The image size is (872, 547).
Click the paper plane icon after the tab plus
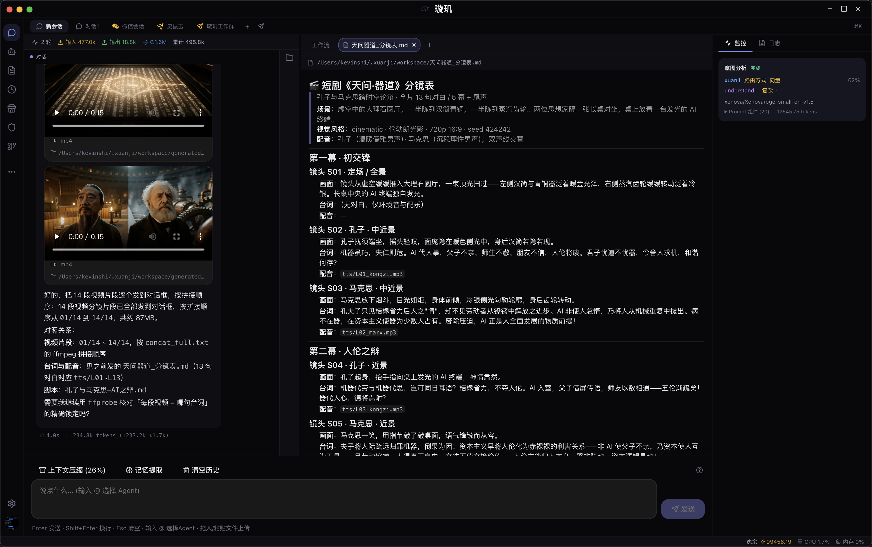261,26
